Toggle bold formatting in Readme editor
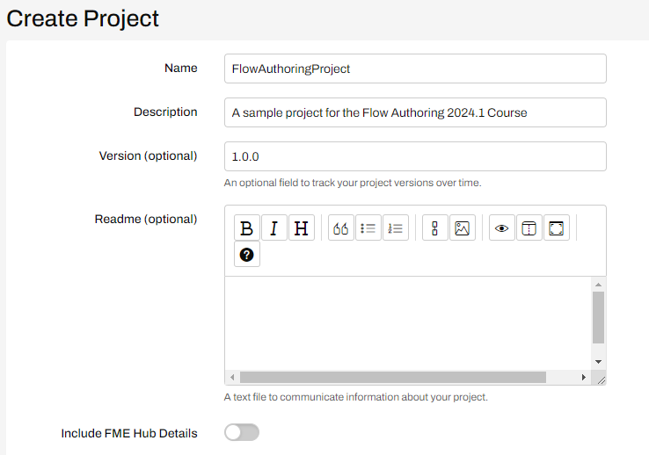Image resolution: width=649 pixels, height=455 pixels. point(247,227)
